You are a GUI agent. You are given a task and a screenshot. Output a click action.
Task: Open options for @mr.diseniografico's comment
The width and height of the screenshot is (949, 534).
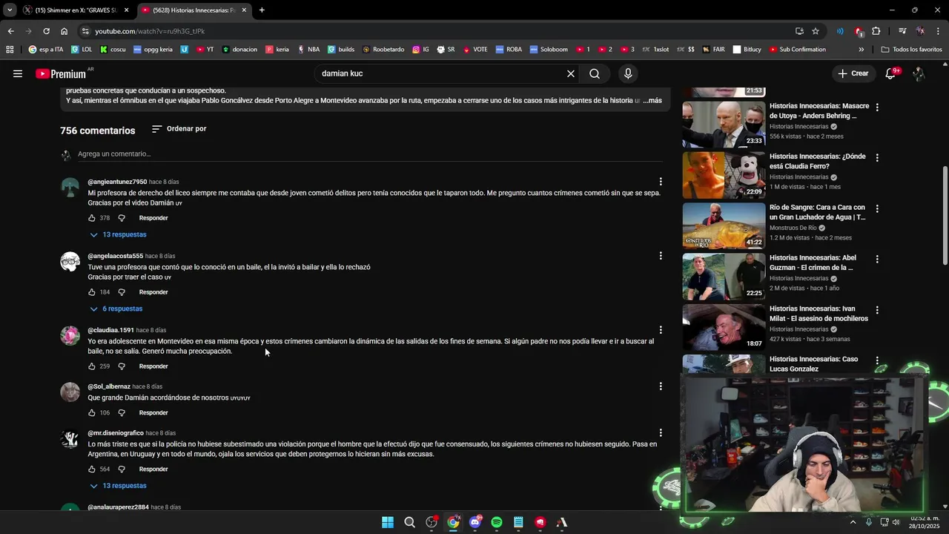click(x=661, y=433)
